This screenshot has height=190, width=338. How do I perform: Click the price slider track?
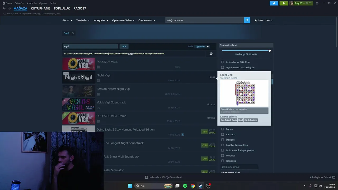pyautogui.click(x=246, y=51)
